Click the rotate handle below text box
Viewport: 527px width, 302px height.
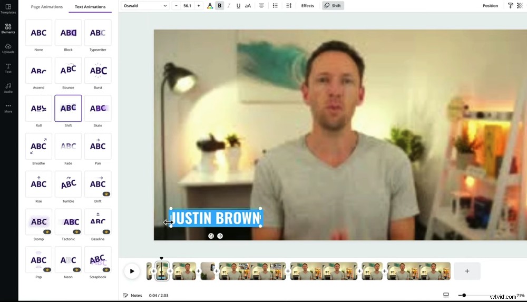(211, 236)
